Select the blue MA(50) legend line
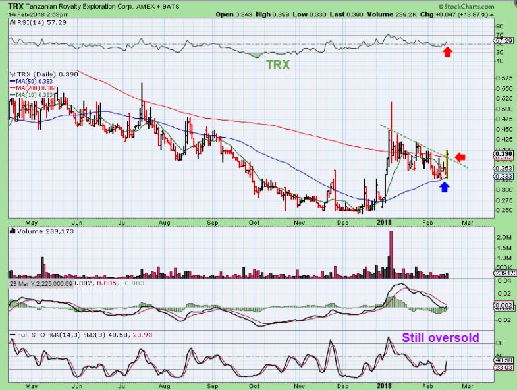 pyautogui.click(x=13, y=81)
